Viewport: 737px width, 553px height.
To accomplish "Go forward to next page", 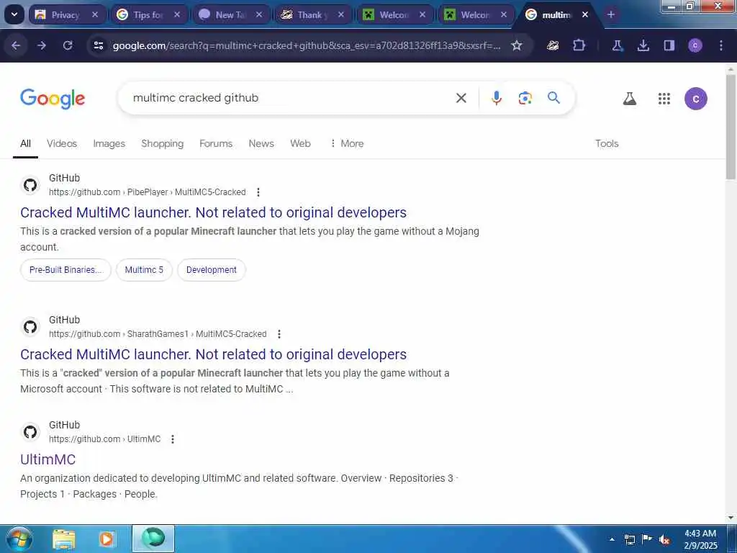I will pos(42,45).
